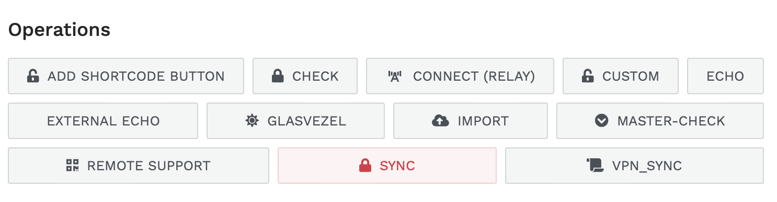Open the REMOTE SUPPORT operation
Image resolution: width=777 pixels, height=202 pixels.
click(139, 166)
